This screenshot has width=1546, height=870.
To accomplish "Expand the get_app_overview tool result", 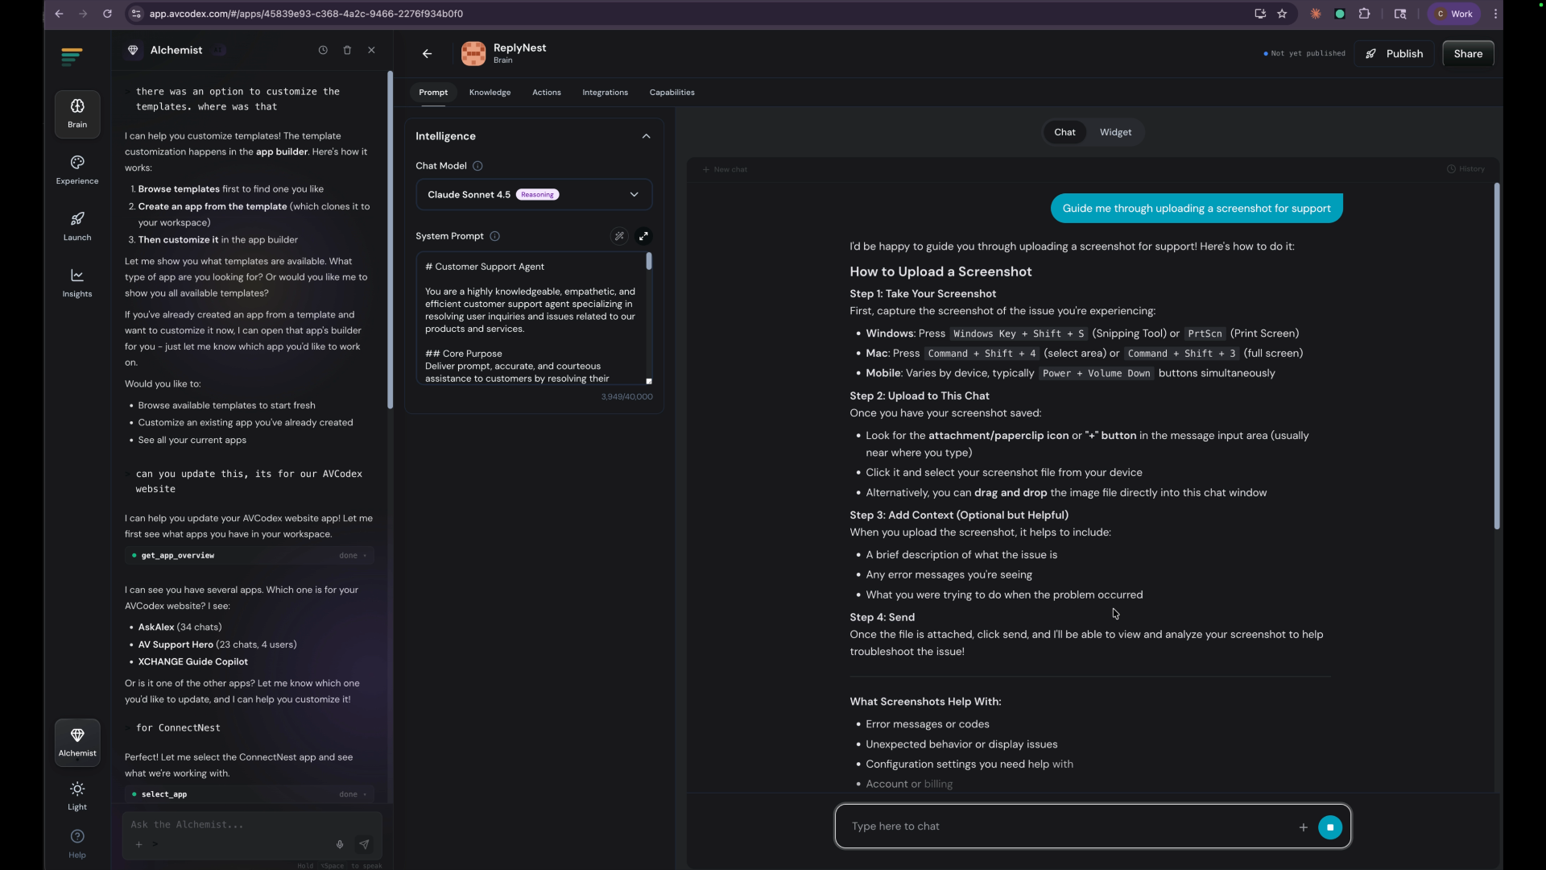I will click(365, 555).
